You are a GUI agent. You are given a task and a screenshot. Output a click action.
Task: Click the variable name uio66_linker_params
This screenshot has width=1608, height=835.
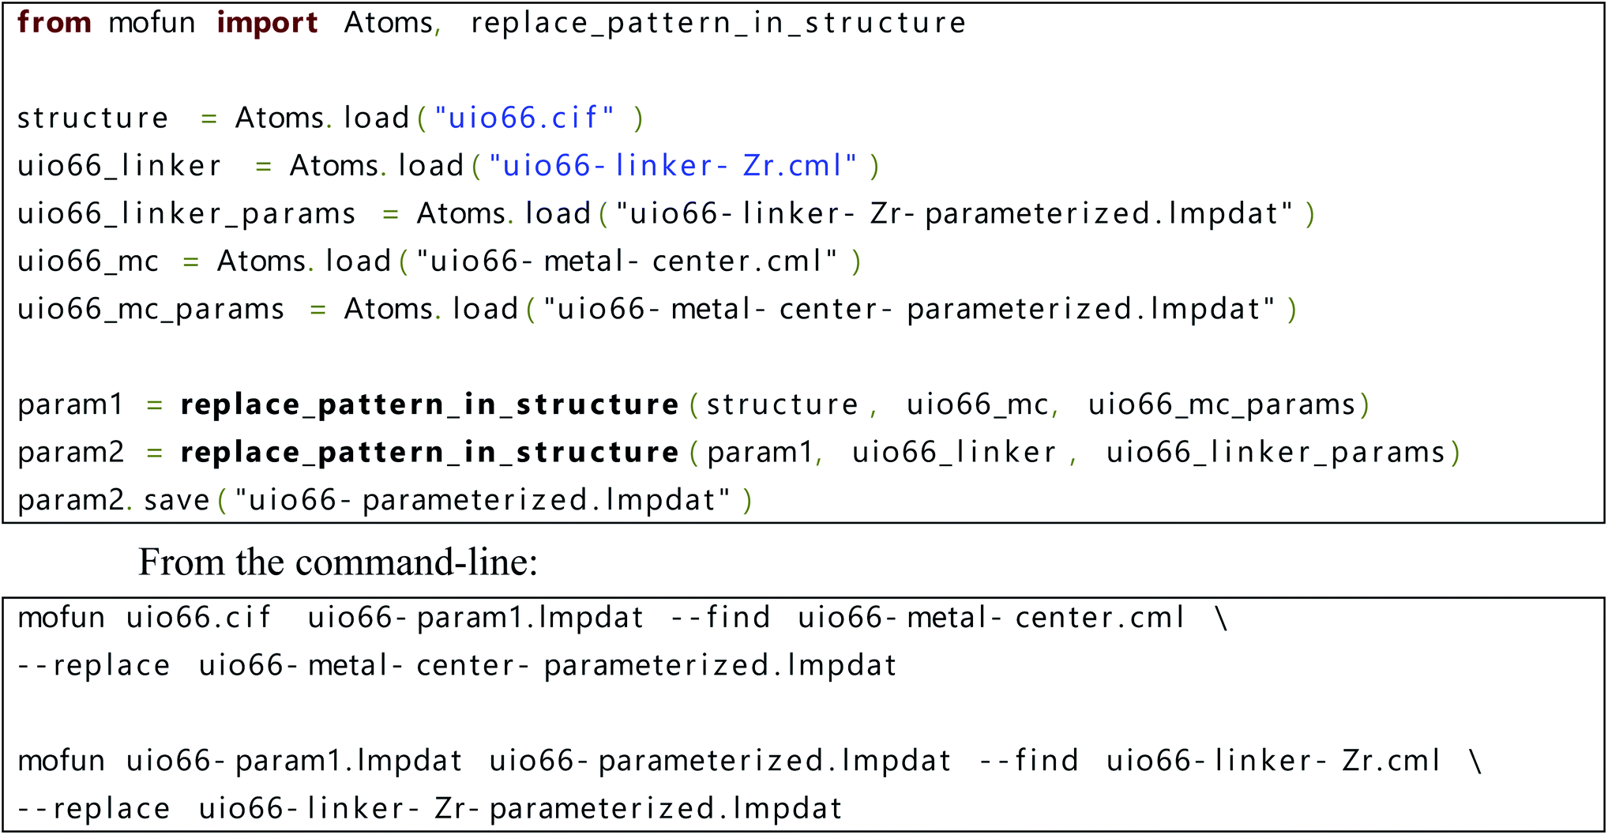pyautogui.click(x=186, y=215)
